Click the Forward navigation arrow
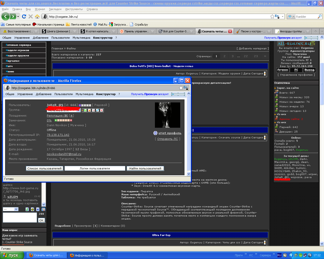Image resolution: width=324 pixels, height=259 pixels. point(13,16)
